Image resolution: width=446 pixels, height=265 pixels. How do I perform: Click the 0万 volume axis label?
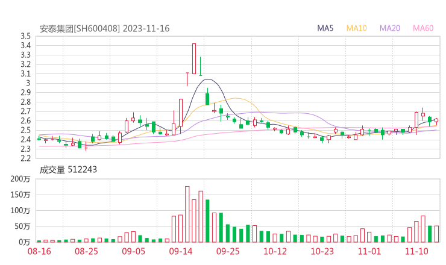[25, 242]
